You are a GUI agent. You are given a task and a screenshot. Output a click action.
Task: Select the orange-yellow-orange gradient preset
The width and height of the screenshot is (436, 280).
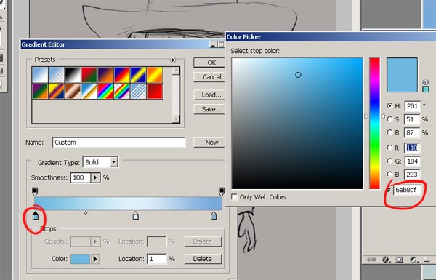click(155, 75)
